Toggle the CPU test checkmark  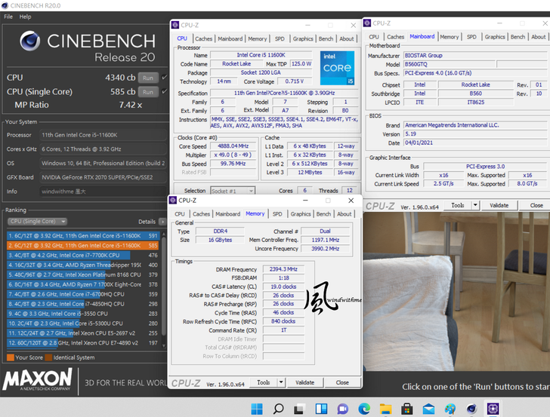tap(165, 78)
